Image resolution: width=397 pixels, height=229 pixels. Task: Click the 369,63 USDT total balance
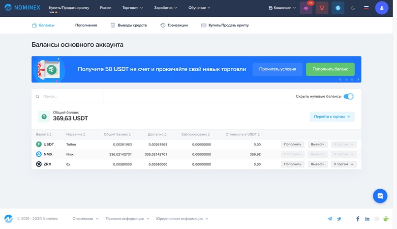point(70,118)
